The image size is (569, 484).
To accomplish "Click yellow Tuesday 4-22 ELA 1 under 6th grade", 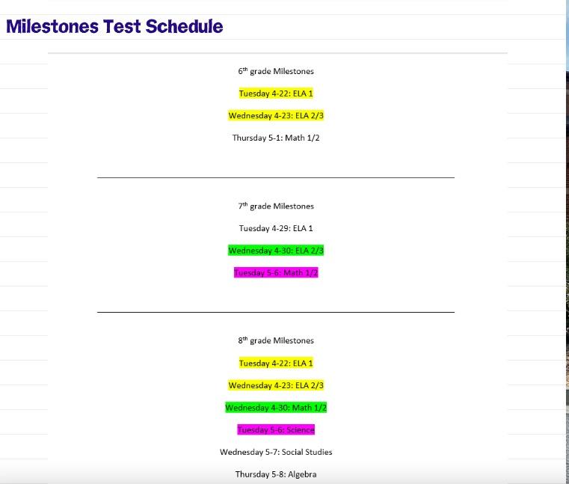I will click(x=276, y=94).
